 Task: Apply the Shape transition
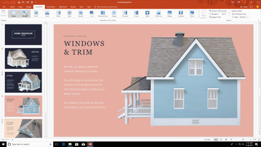pos(114,13)
